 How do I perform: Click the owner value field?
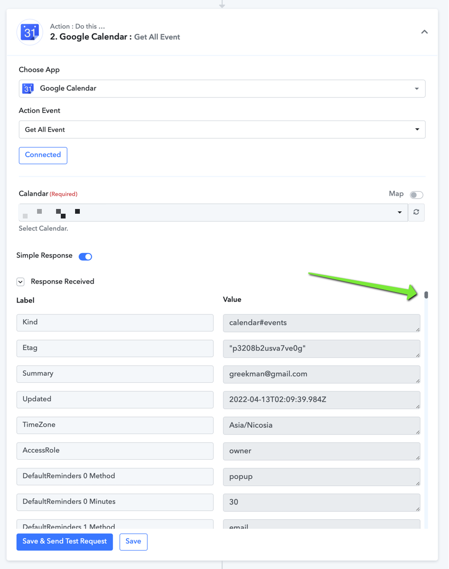coord(322,451)
